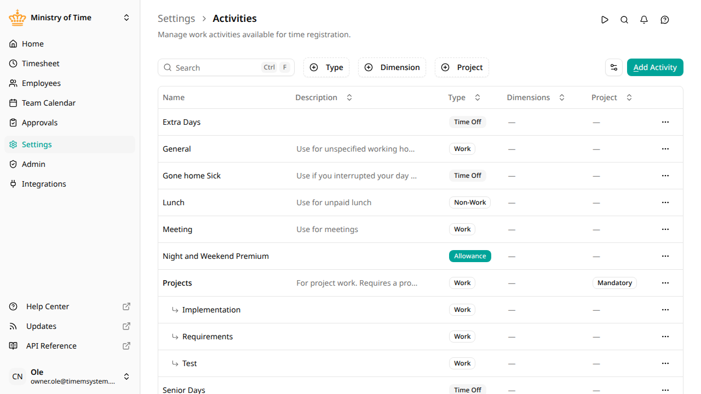701x394 pixels.
Task: Select the Night and Weekend Premium activity name
Action: (216, 256)
